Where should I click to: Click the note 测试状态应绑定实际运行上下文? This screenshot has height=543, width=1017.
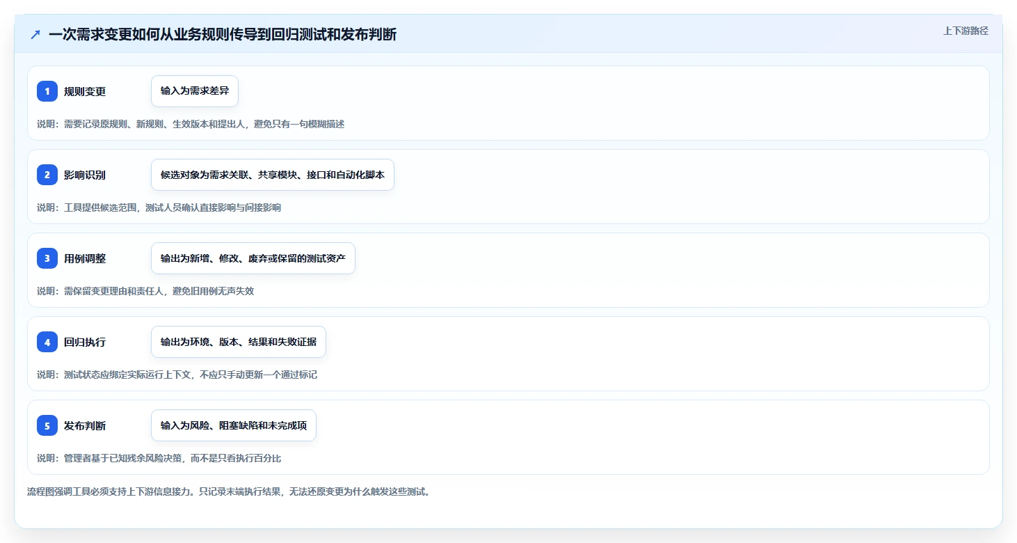(x=177, y=375)
